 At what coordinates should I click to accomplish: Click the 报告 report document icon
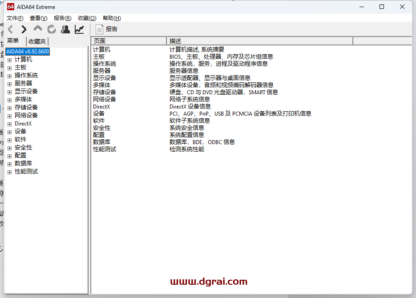coord(99,29)
